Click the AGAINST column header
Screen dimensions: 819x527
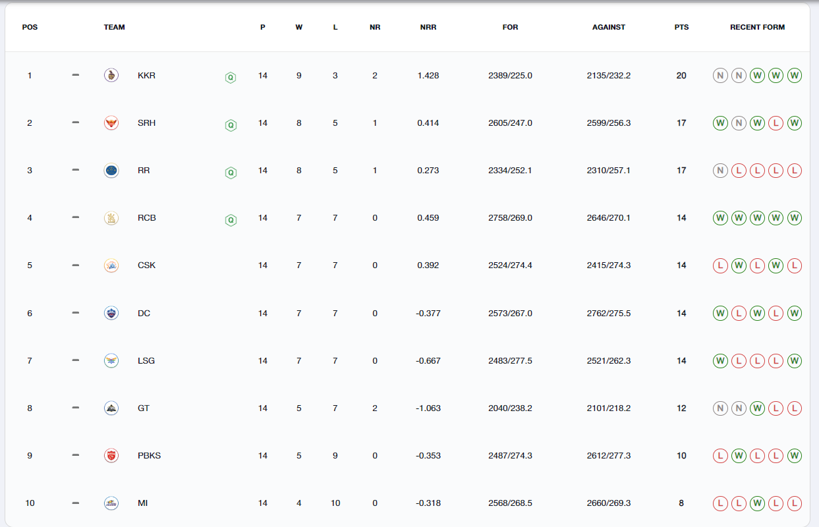click(x=609, y=28)
